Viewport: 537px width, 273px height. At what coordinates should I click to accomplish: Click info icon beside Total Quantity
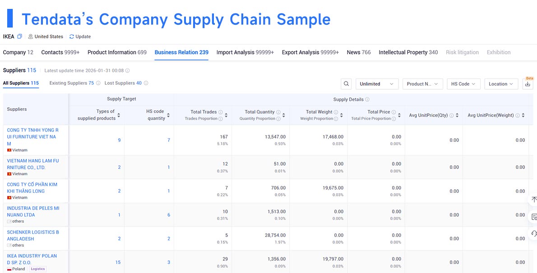[278, 112]
